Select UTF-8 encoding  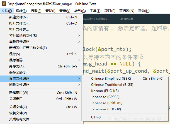coord(125,117)
